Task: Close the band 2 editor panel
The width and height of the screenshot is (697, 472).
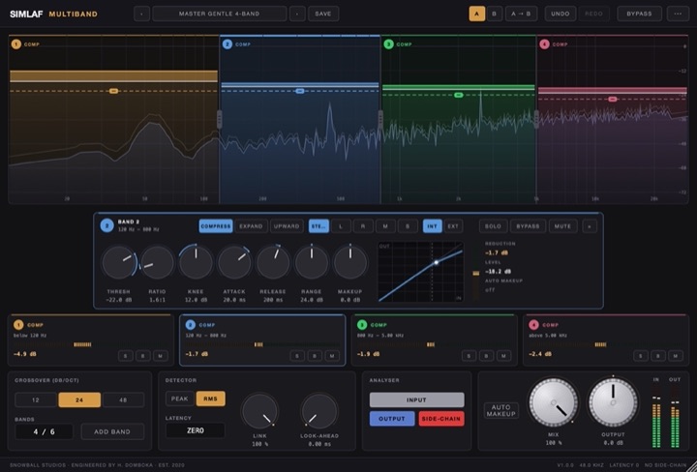Action: [590, 226]
